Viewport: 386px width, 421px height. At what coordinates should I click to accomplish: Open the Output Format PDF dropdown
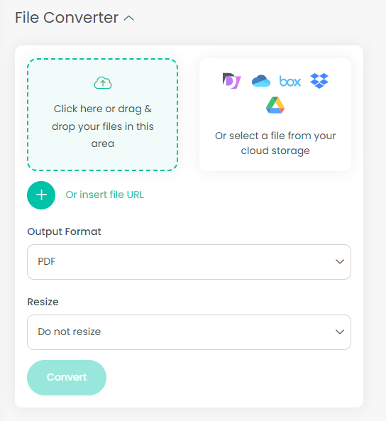tap(189, 262)
